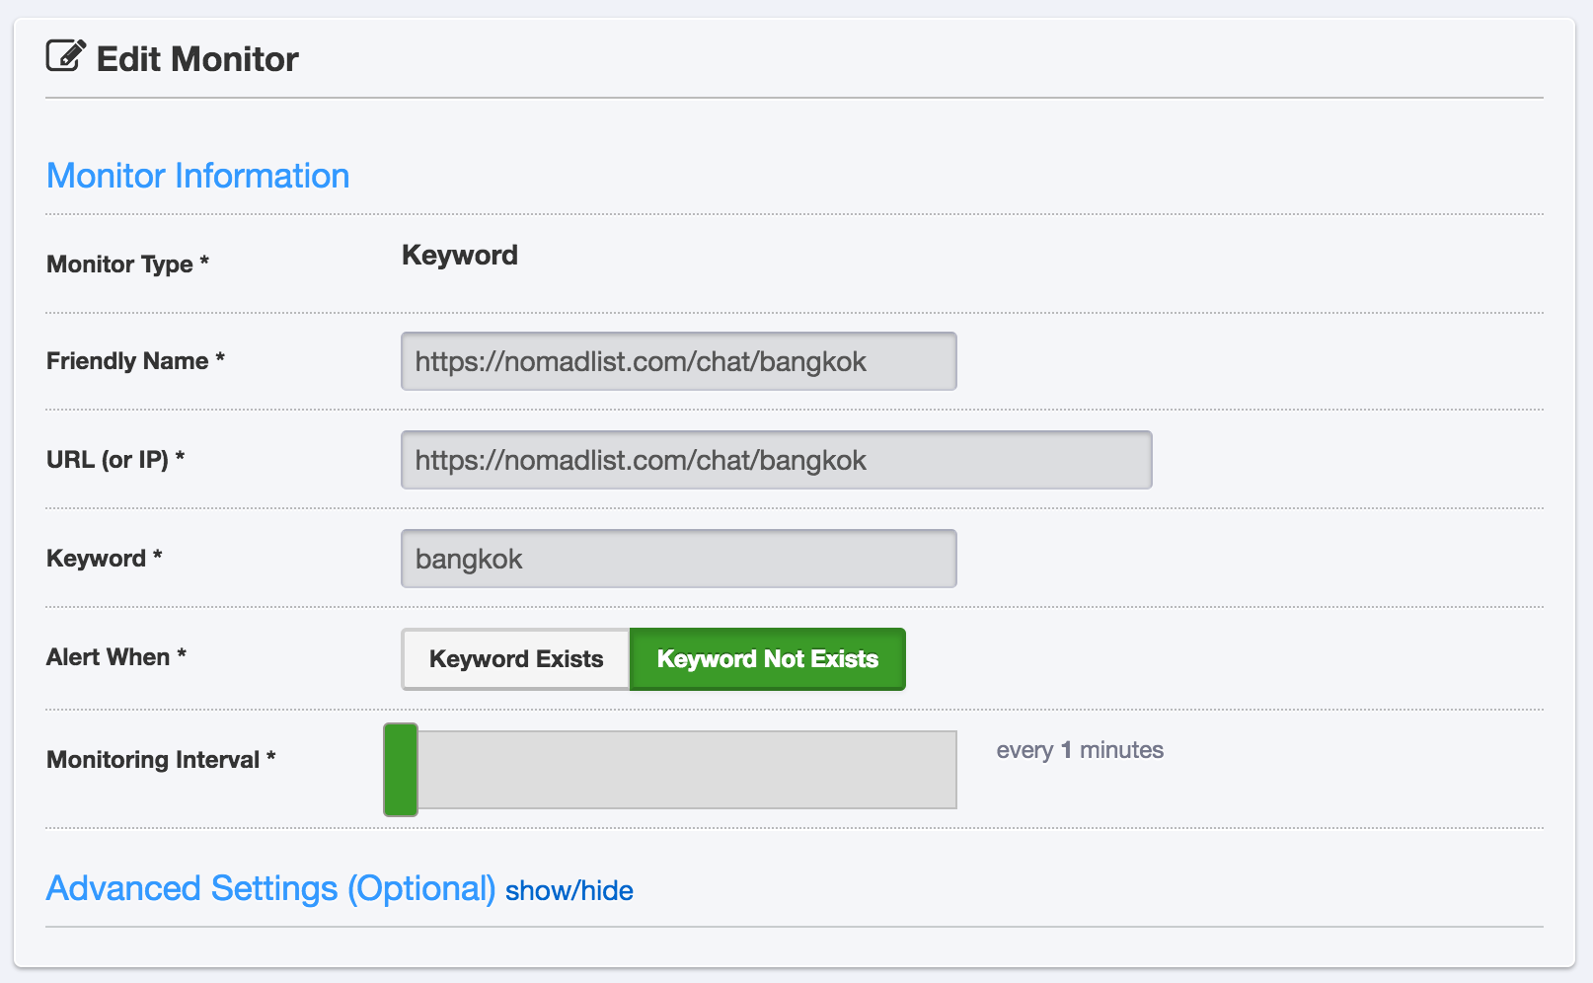Image resolution: width=1593 pixels, height=983 pixels.
Task: Click the Advanced Settings (Optional) heading
Action: (x=270, y=888)
